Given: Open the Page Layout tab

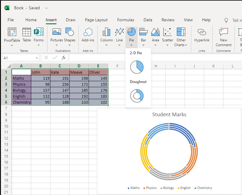Looking at the screenshot, I should [96, 20].
